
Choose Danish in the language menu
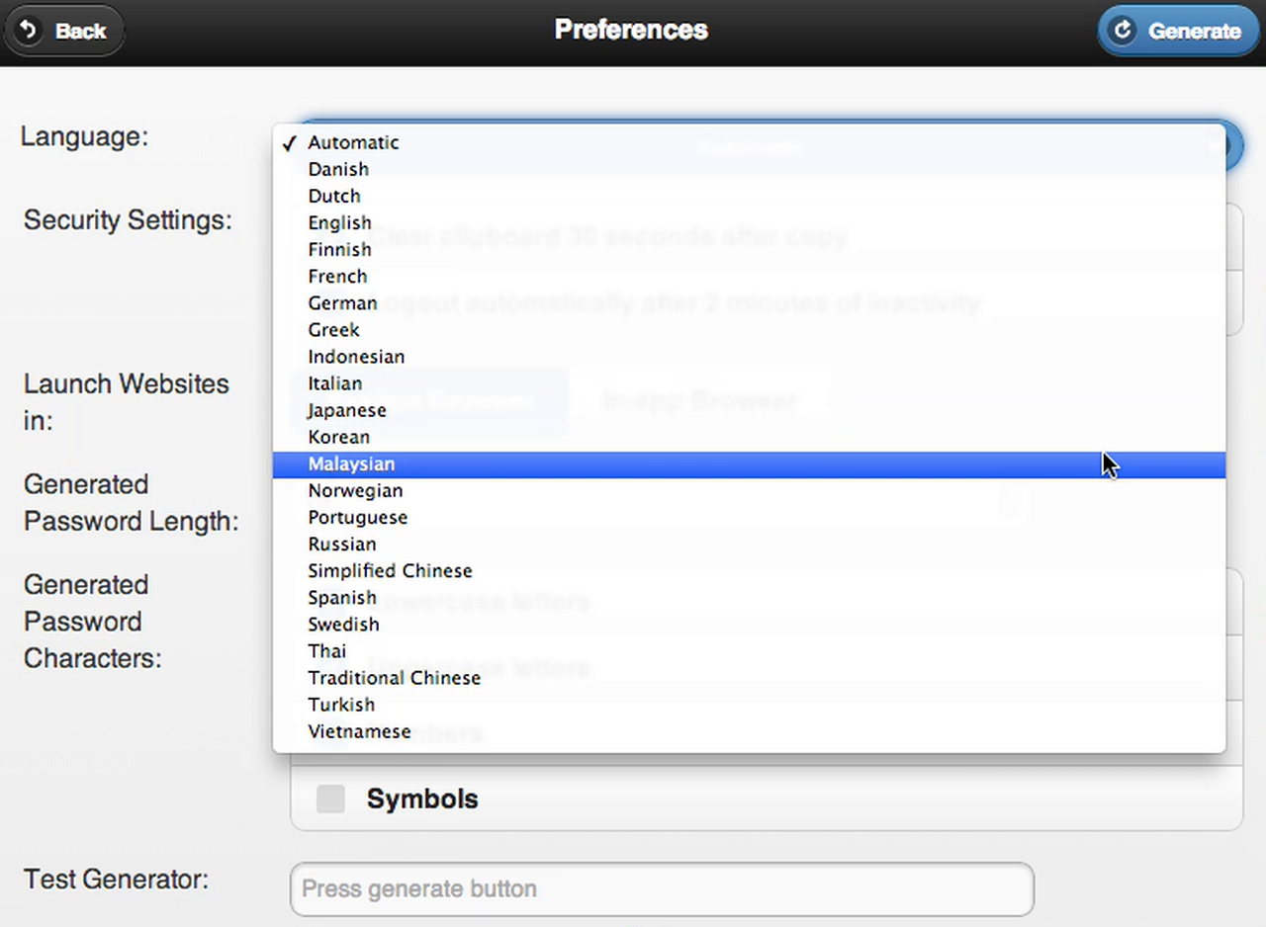coord(338,169)
